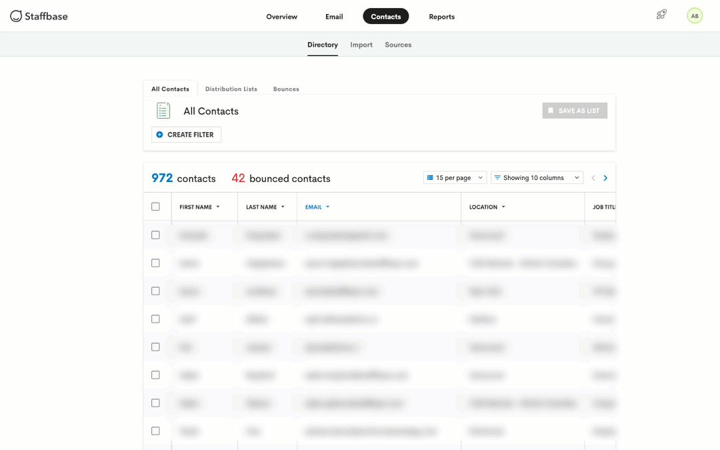Toggle the select-all contacts checkbox

(x=155, y=207)
